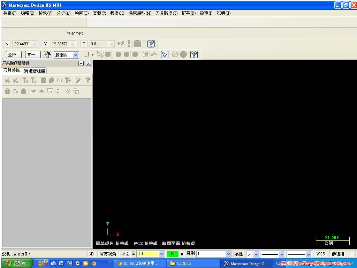Open the 開始 Start button
Screen dimensions: 357x268
pos(16,263)
